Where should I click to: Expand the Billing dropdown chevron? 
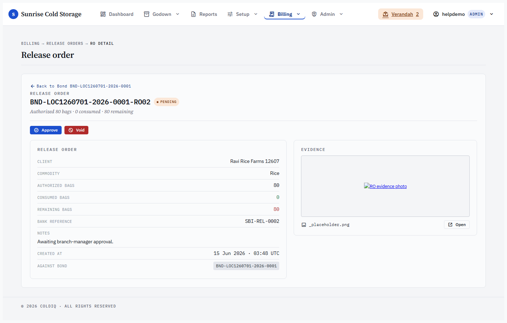click(x=298, y=14)
